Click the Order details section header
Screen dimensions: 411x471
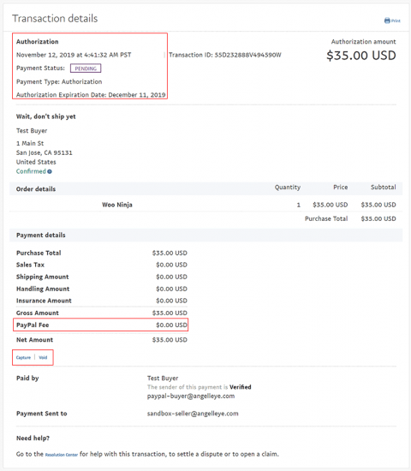(x=36, y=189)
